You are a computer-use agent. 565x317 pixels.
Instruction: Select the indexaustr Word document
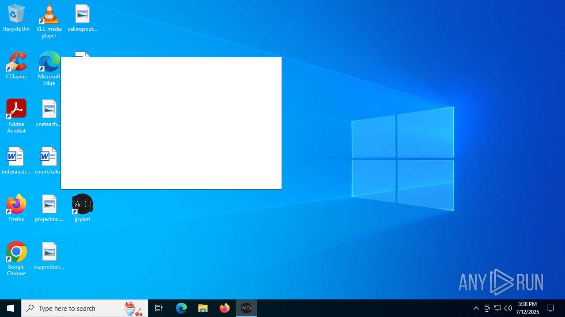tap(16, 161)
